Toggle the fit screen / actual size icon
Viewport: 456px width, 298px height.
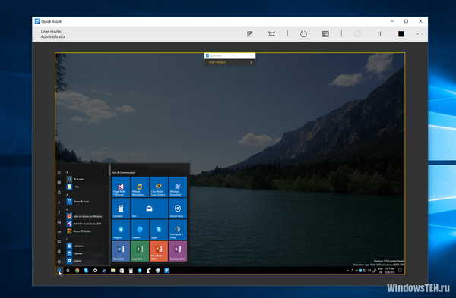tap(271, 34)
